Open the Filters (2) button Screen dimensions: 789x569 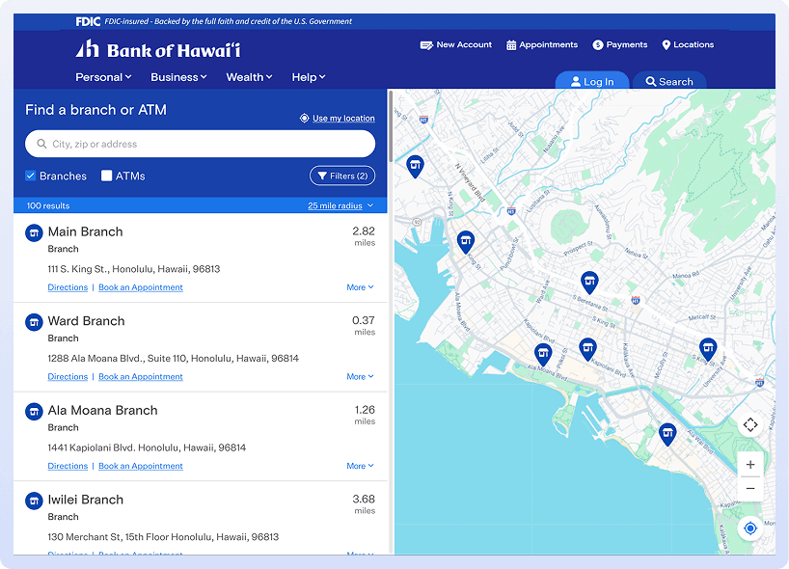pyautogui.click(x=342, y=176)
